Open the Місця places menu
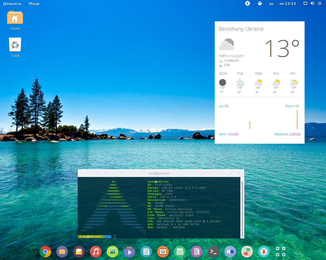The width and height of the screenshot is (326, 260). coord(34,4)
